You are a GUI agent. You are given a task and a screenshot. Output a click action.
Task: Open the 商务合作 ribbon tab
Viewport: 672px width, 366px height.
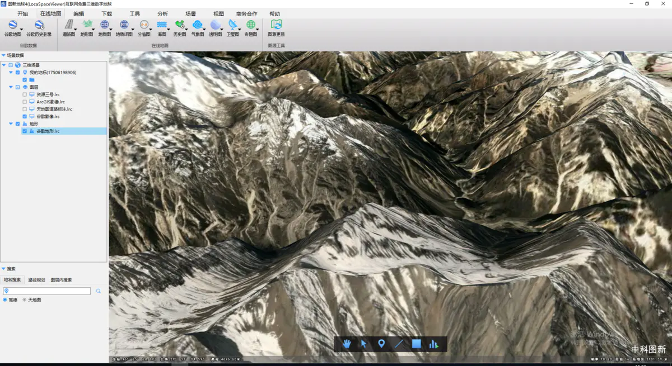(x=247, y=14)
